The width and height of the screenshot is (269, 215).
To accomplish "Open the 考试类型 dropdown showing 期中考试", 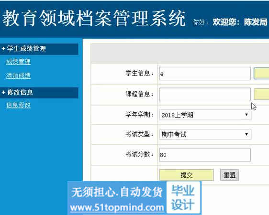I will (x=205, y=134).
